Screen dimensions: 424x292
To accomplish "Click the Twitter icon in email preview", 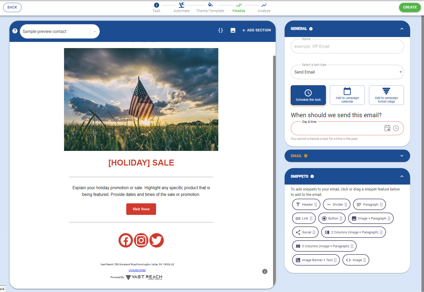I will coord(157,240).
